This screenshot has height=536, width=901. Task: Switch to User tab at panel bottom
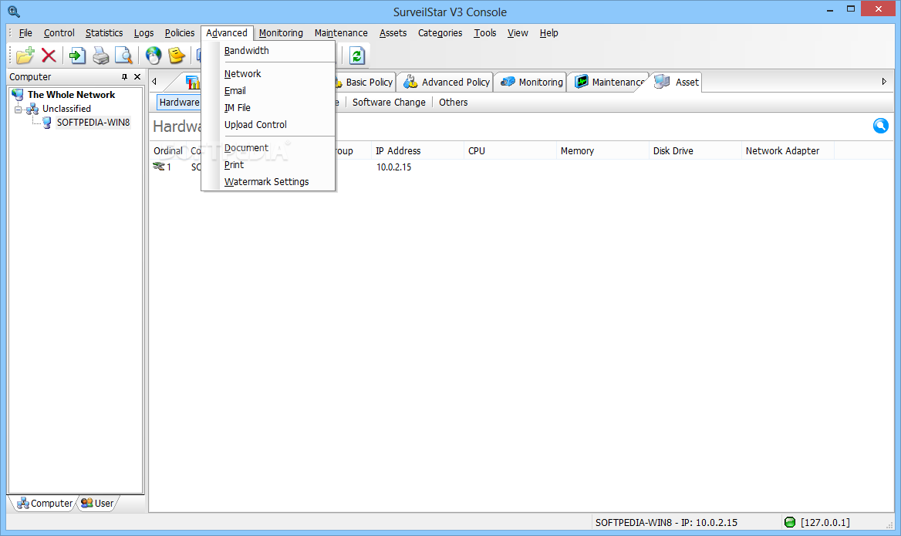[x=98, y=504]
